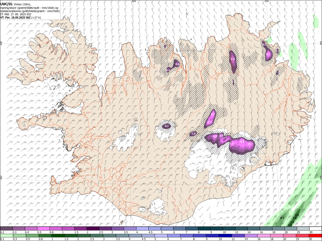322x241 pixels.
Task: Select snow scale swatch between 0.4 and 0.5
Action: (x=31, y=229)
